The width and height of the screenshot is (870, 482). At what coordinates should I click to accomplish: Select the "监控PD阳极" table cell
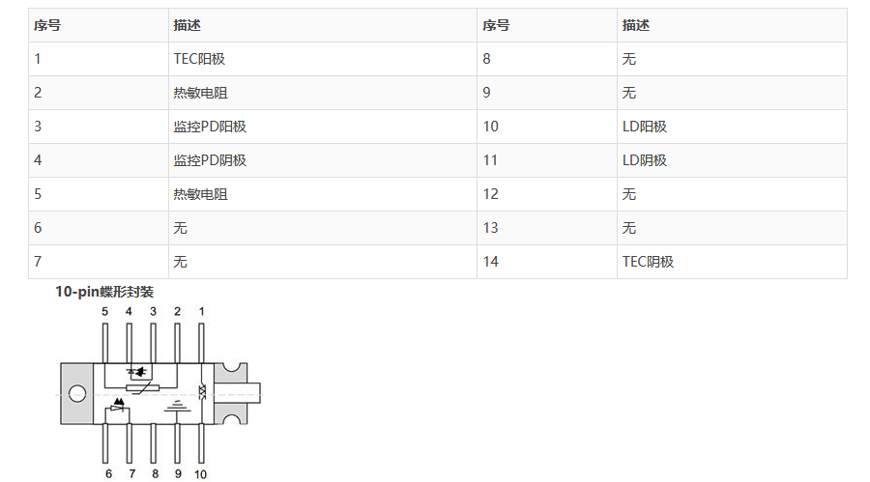[210, 127]
